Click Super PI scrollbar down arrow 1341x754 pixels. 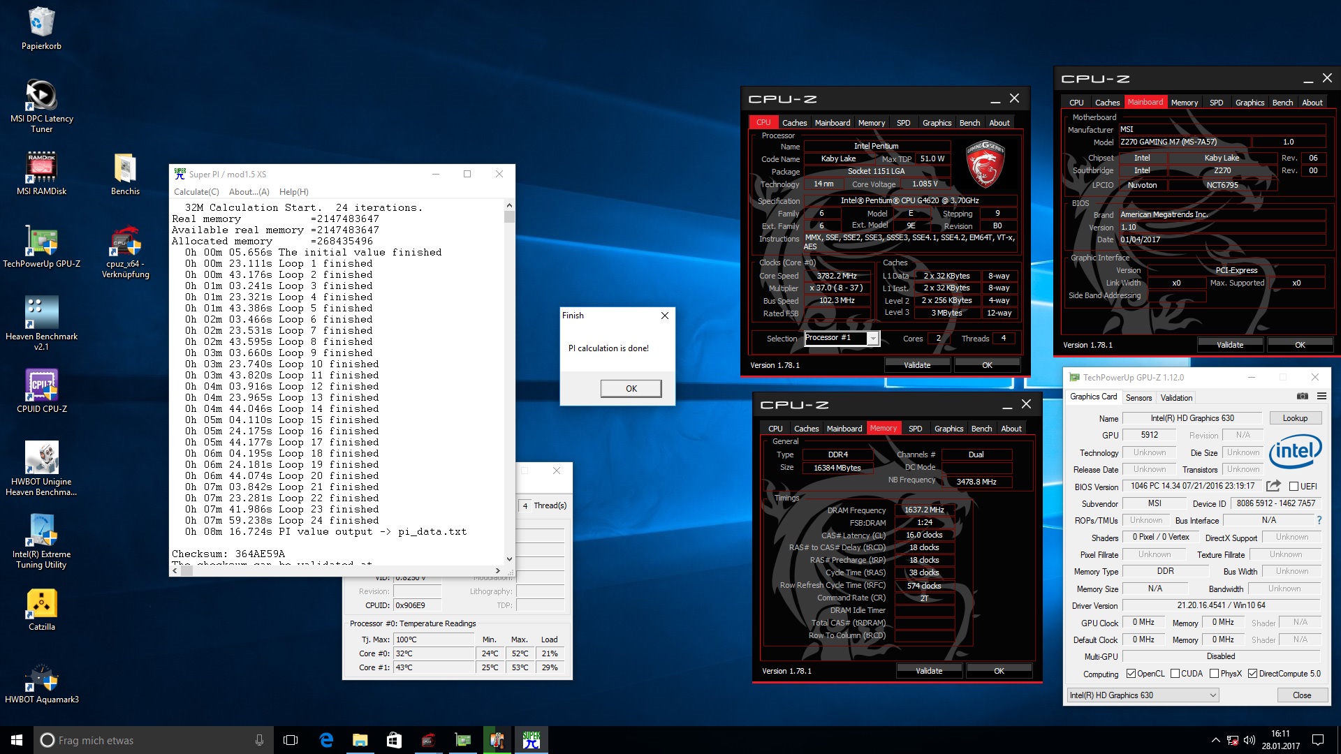pos(509,559)
